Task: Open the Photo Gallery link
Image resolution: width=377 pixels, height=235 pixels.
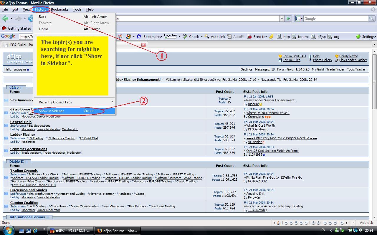Action: click(323, 60)
